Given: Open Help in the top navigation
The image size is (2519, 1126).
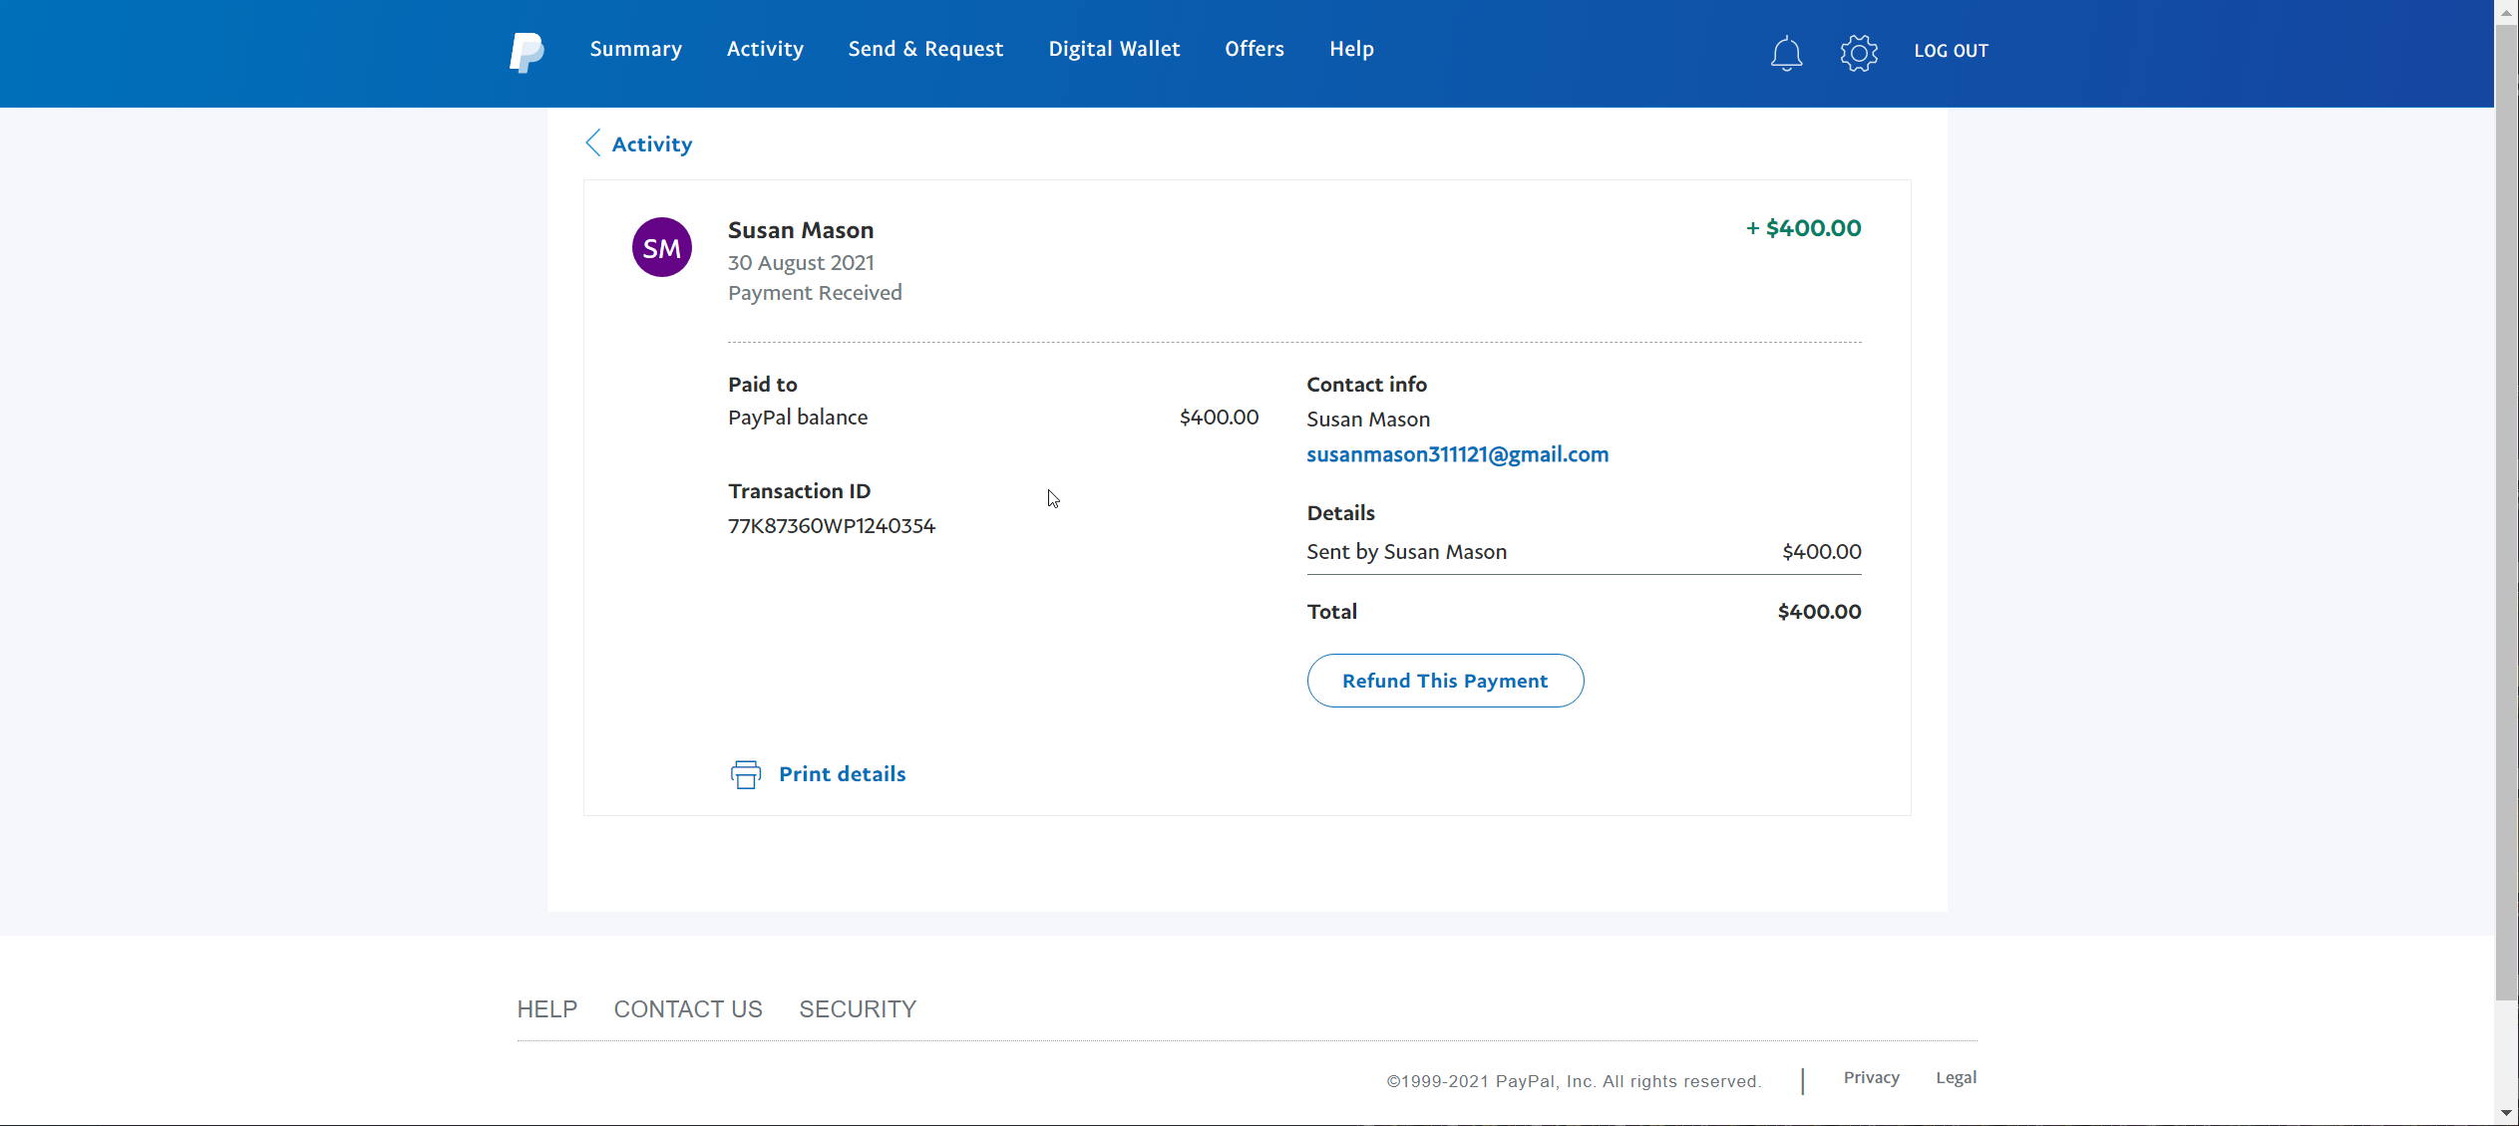Looking at the screenshot, I should click(1351, 49).
